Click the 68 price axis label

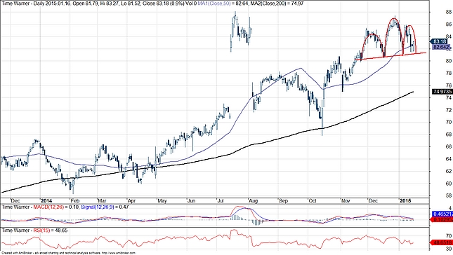(449, 135)
